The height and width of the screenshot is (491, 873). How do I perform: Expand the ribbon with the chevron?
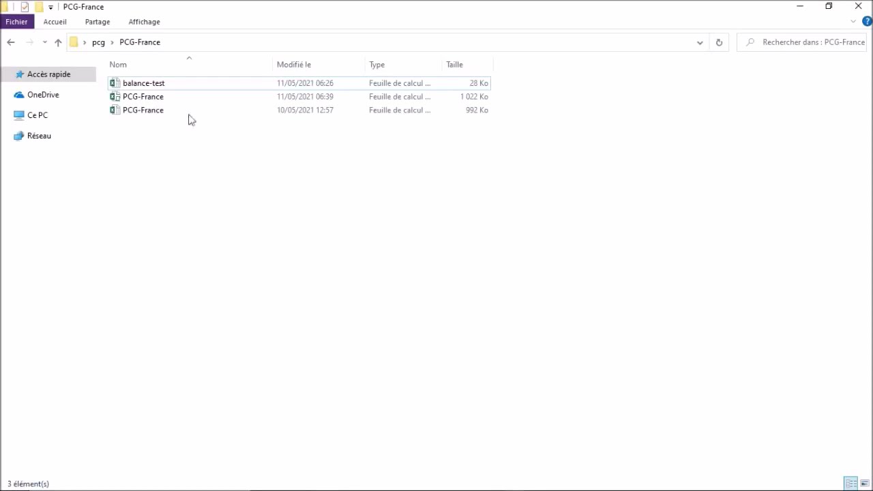pyautogui.click(x=853, y=22)
